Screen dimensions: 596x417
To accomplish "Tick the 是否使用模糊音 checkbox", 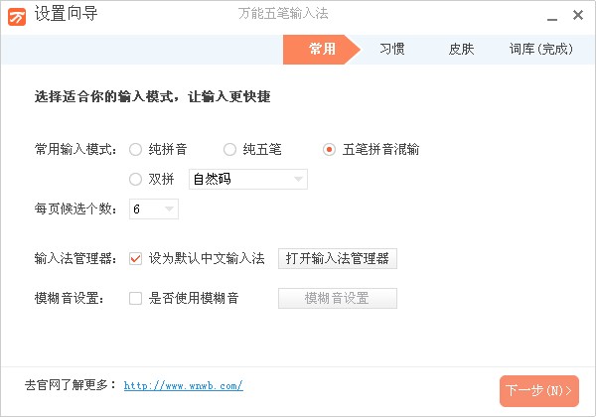I will click(136, 298).
